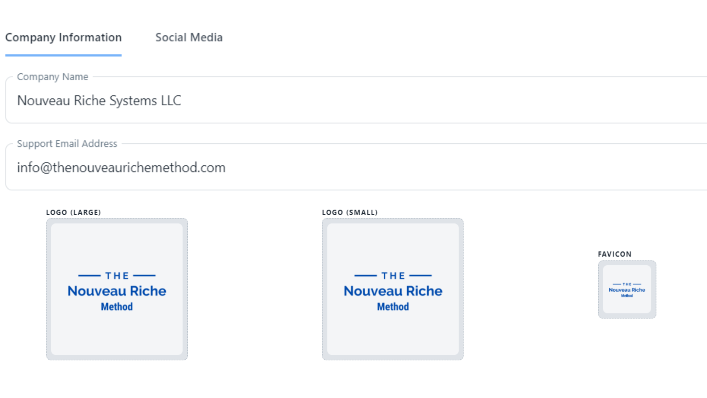
Task: Click the "LOGO (SMALL)" label
Action: tap(349, 212)
